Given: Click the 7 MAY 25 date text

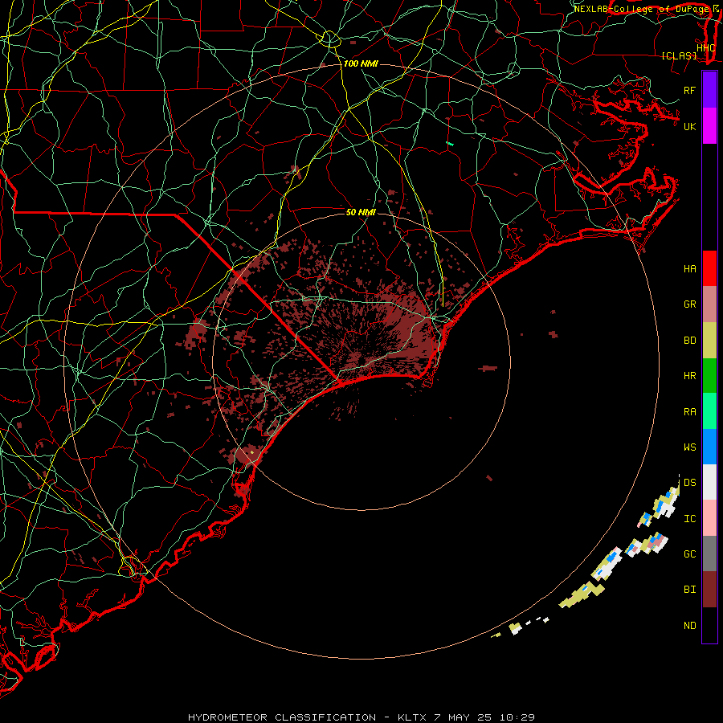Looking at the screenshot, I should pyautogui.click(x=464, y=717).
